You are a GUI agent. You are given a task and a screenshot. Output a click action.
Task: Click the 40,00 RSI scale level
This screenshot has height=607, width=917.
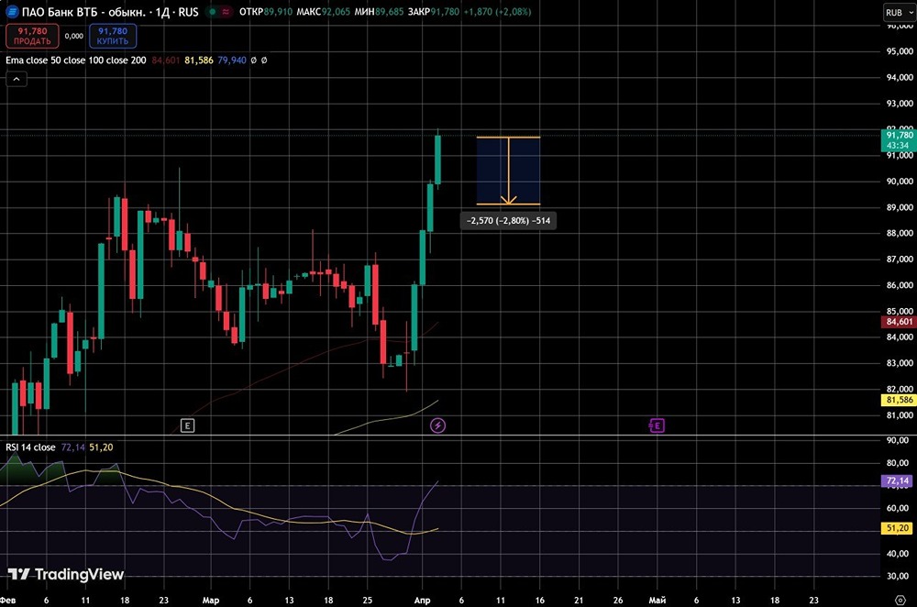tap(898, 553)
